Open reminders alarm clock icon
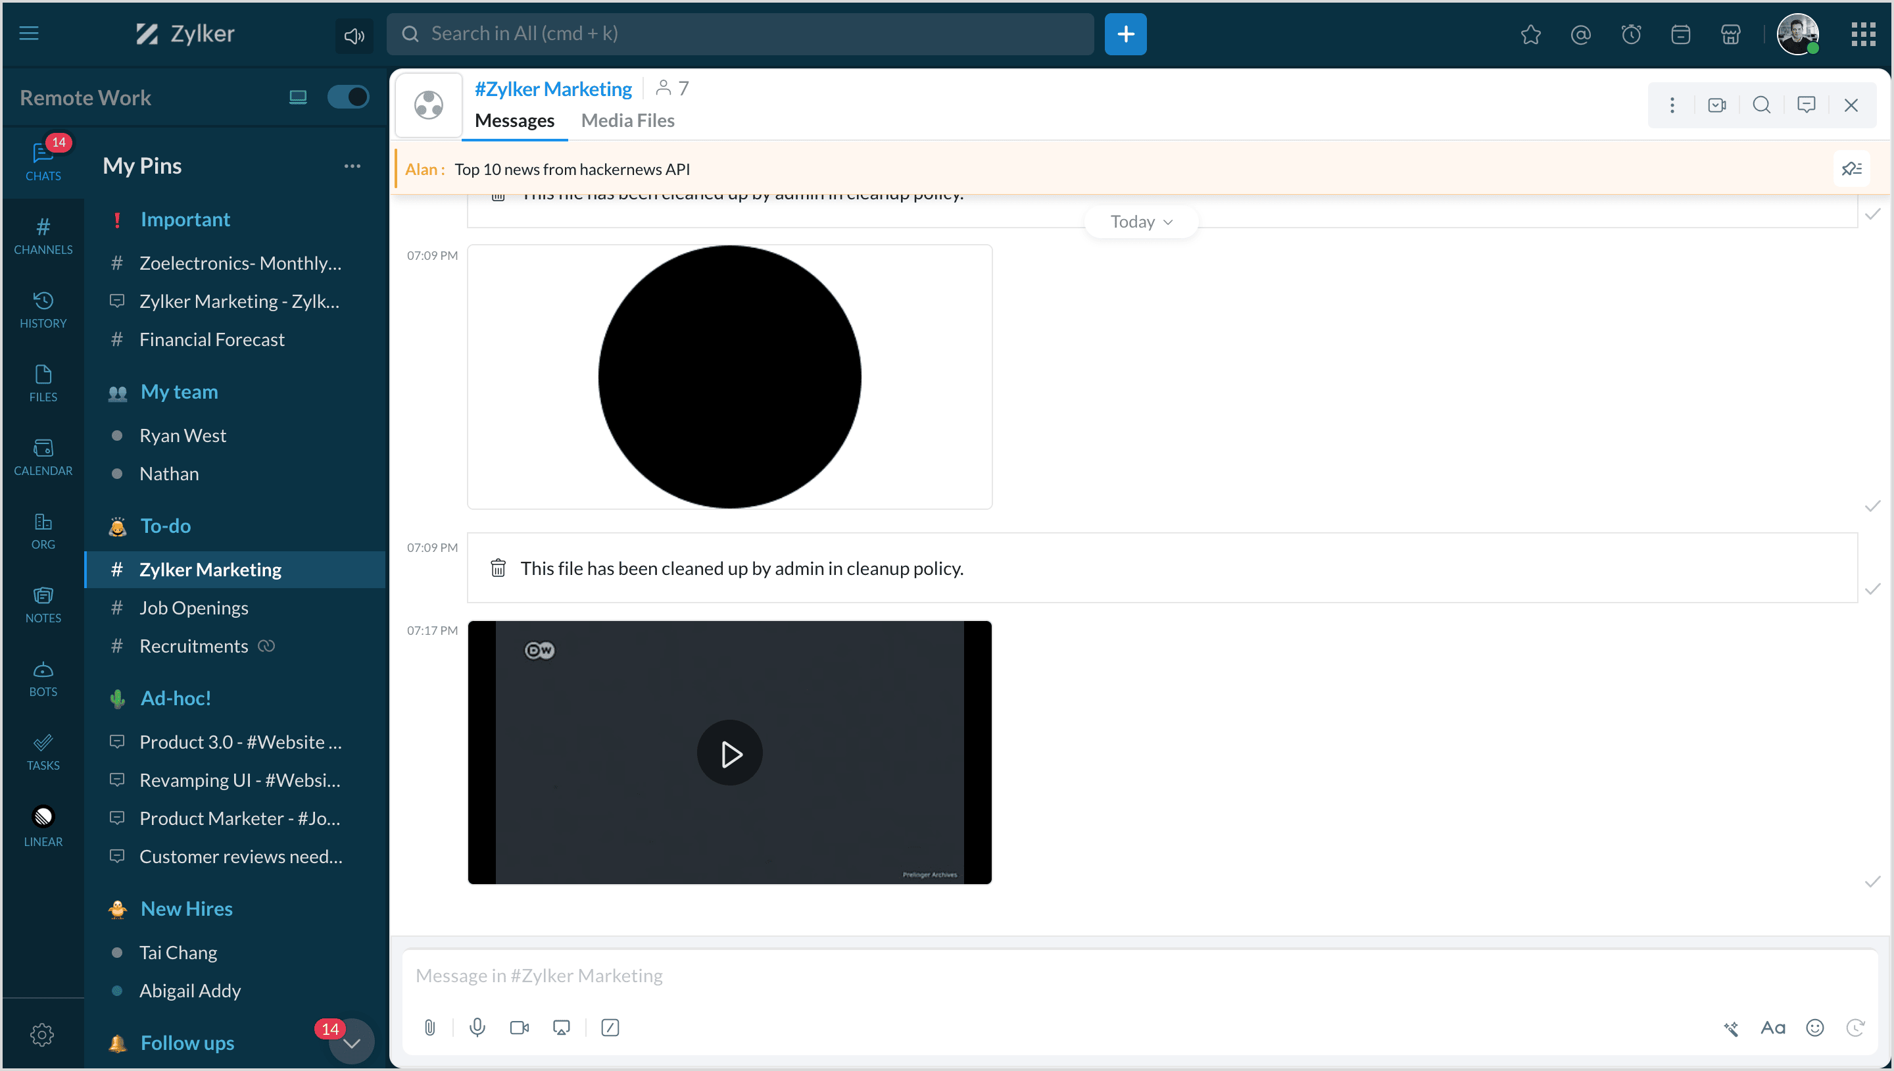The height and width of the screenshot is (1071, 1894). [x=1631, y=35]
